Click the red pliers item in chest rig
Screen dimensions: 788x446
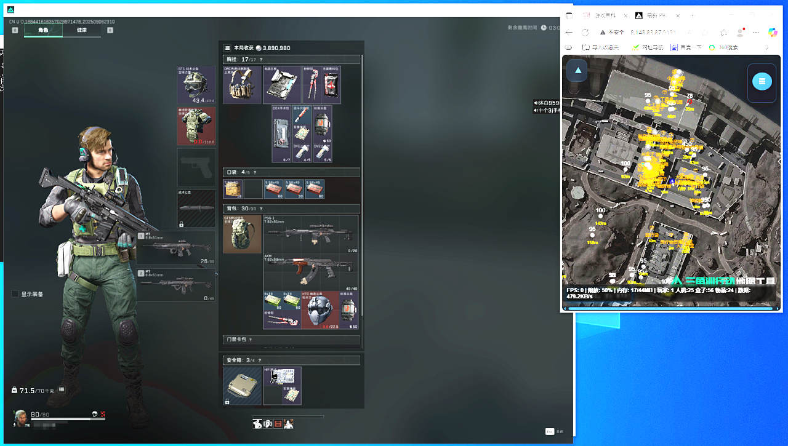tap(312, 85)
